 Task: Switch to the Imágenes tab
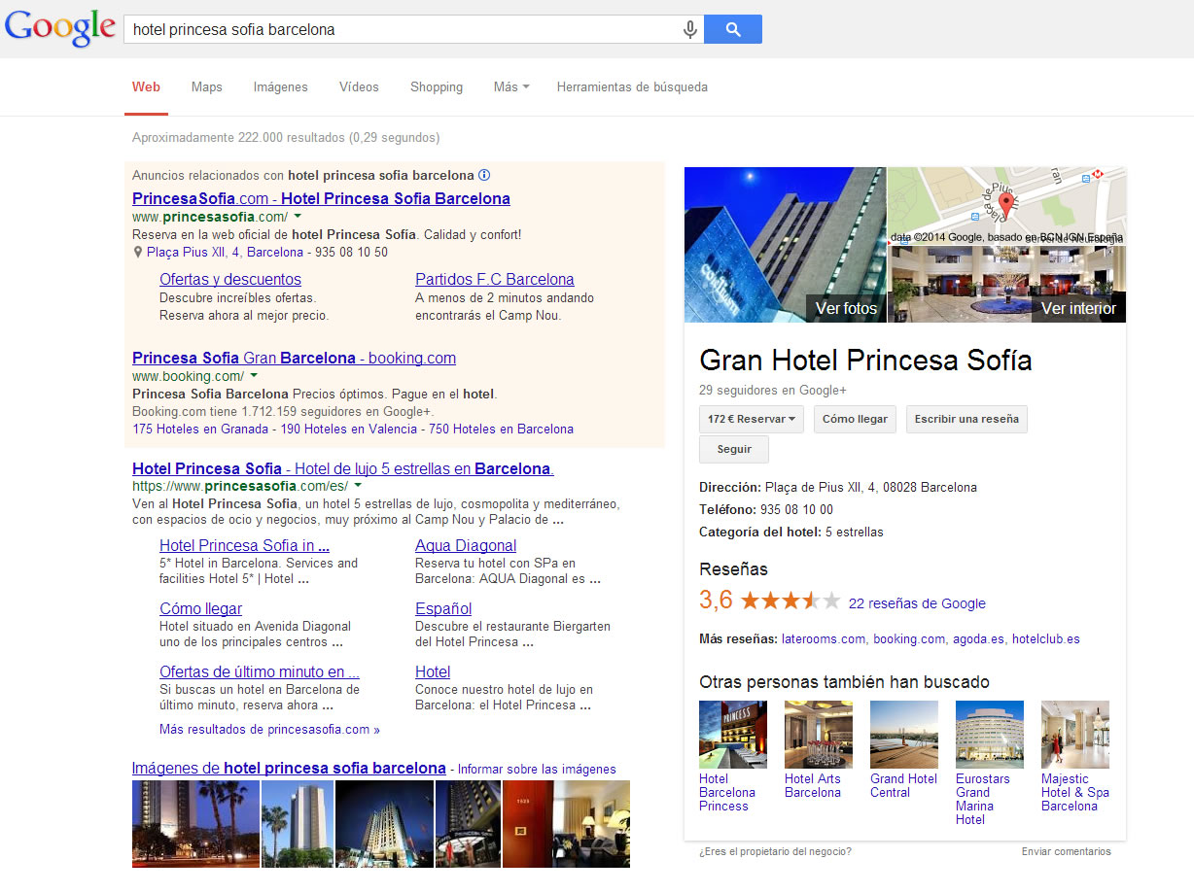(x=281, y=87)
